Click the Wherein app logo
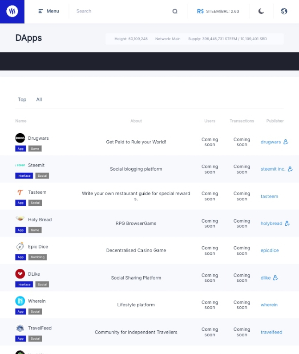Image resolution: width=299 pixels, height=354 pixels. click(20, 301)
